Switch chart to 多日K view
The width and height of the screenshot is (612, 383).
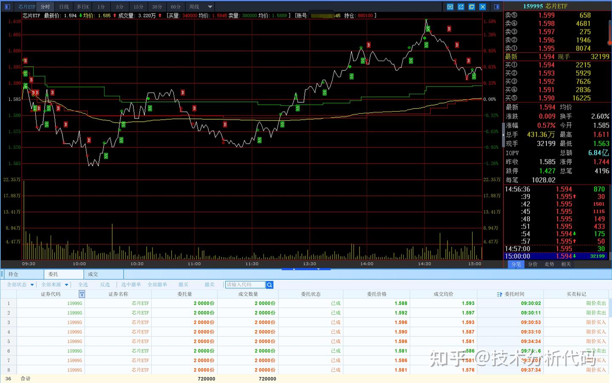coord(83,7)
